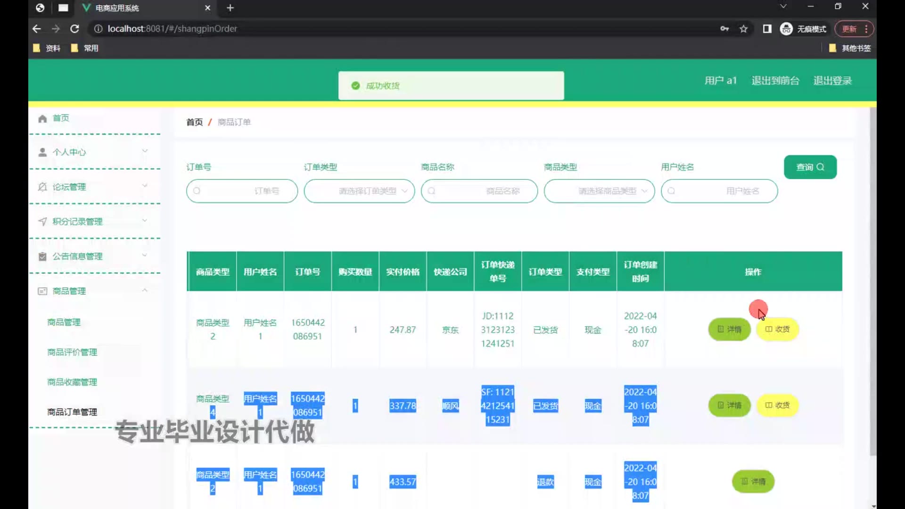Click the bookmark star icon

point(743,29)
